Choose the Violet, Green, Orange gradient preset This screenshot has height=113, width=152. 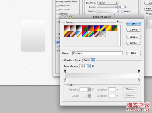point(114,28)
